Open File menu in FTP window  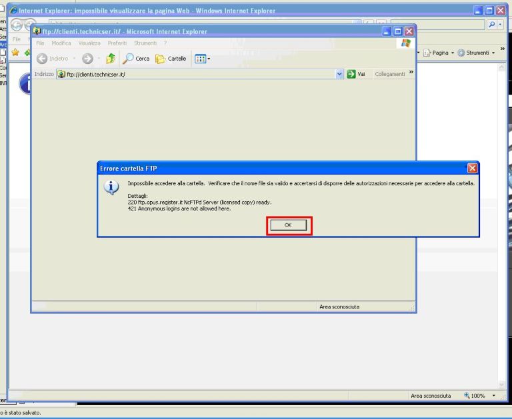(40, 43)
